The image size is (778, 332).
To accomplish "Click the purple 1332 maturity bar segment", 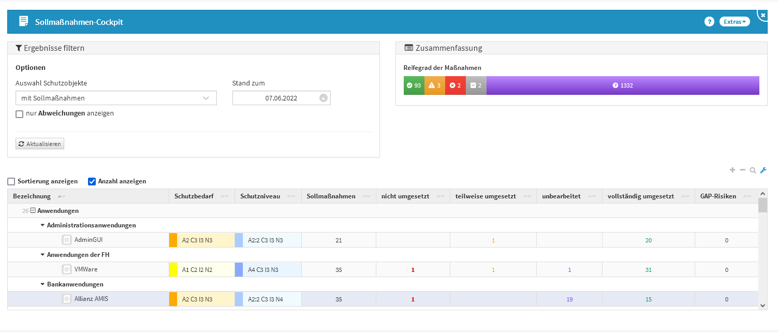I will (x=622, y=85).
